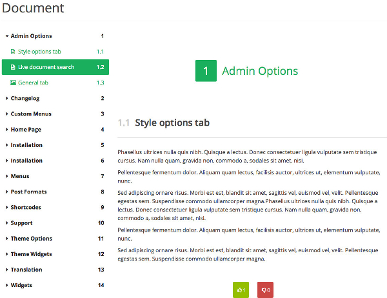Select the Translation entry

26,270
